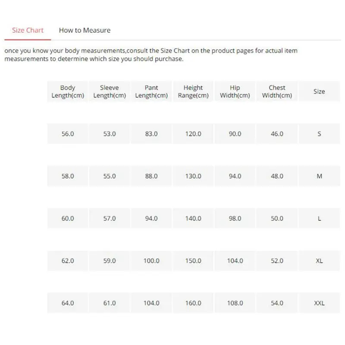Click the Hip Width(cm) header cell
Screen dimensions: 345x345
coord(235,91)
